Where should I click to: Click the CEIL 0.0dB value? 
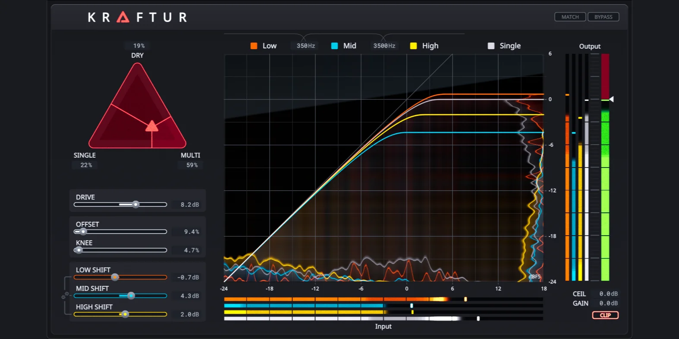(x=608, y=294)
